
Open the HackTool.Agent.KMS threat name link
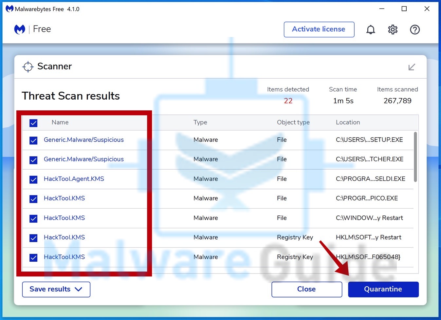(74, 179)
